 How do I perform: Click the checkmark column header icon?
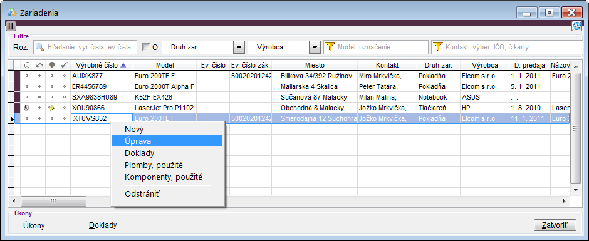pos(65,65)
